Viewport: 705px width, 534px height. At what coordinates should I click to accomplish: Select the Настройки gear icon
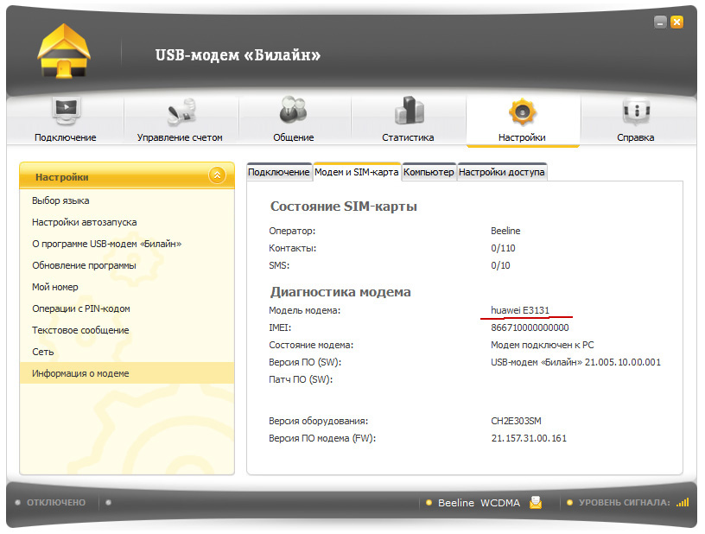click(x=522, y=111)
